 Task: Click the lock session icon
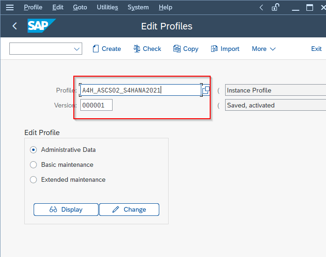point(275,7)
